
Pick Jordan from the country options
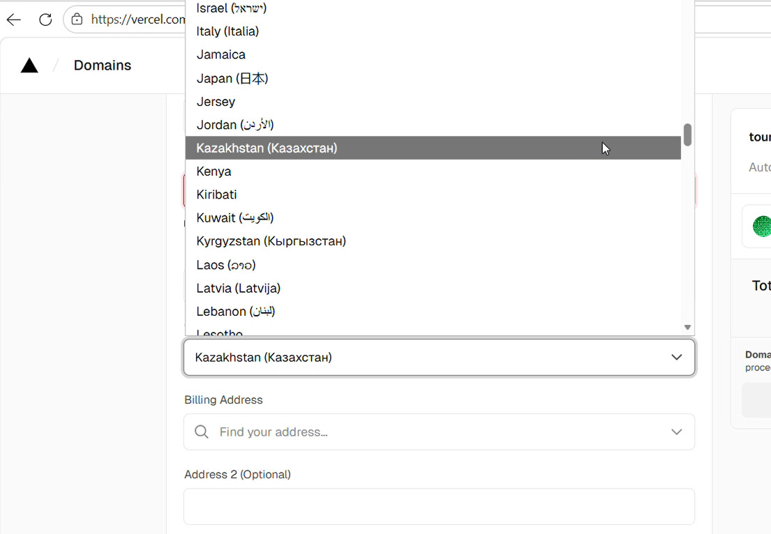click(433, 125)
